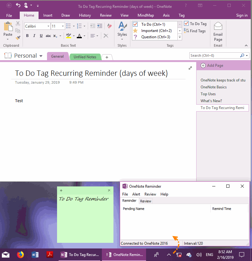The image size is (252, 261).
Task: Open the Word taskbar icon
Action: click(x=35, y=254)
